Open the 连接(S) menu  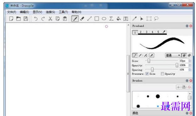click(x=50, y=12)
